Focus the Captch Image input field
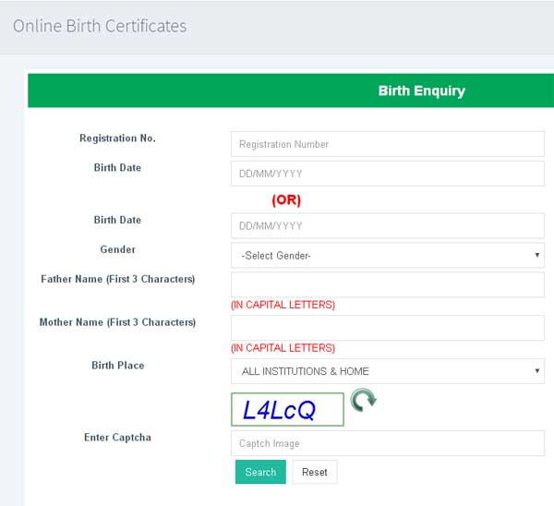The image size is (554, 506). coord(388,443)
